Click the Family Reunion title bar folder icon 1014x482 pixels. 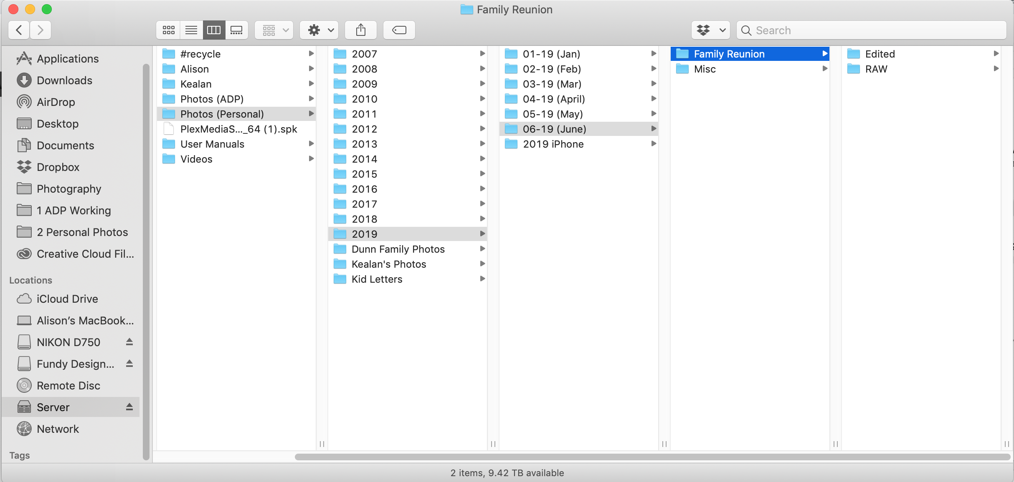466,9
